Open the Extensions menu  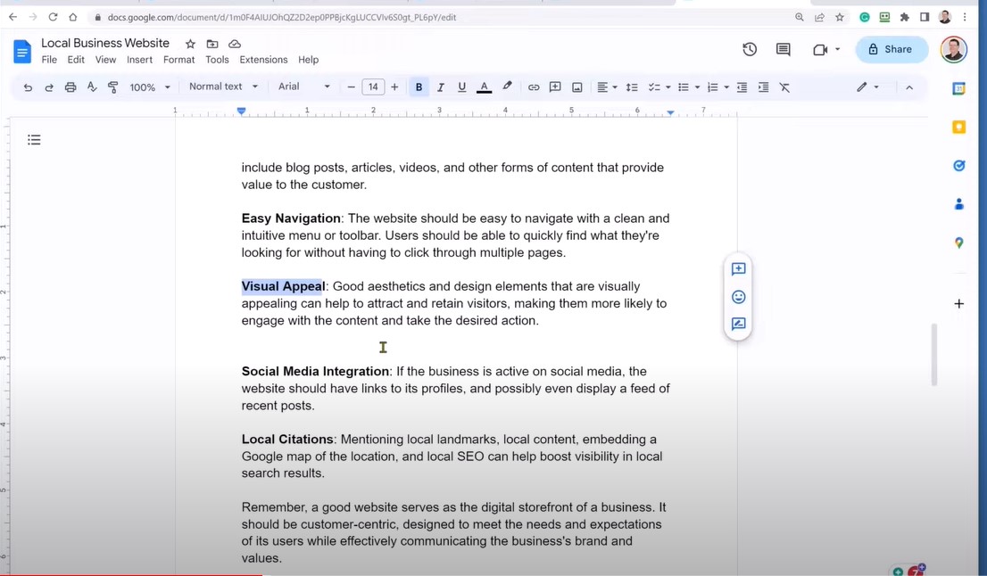pyautogui.click(x=263, y=60)
